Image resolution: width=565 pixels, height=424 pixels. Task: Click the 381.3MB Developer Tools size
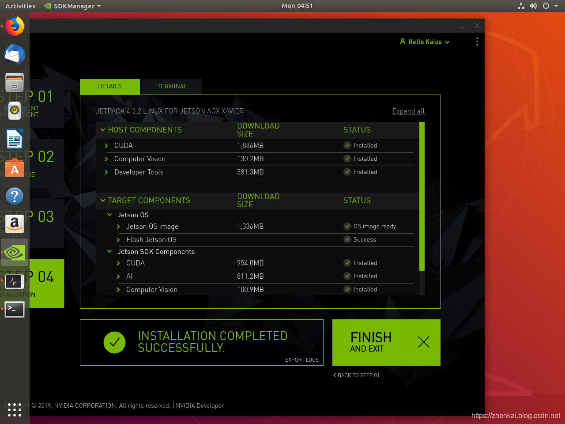[x=250, y=172]
